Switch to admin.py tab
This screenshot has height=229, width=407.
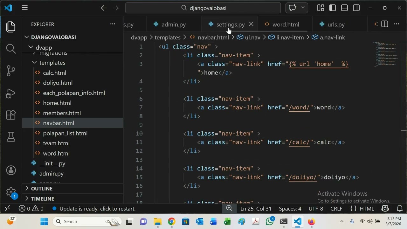(x=174, y=24)
